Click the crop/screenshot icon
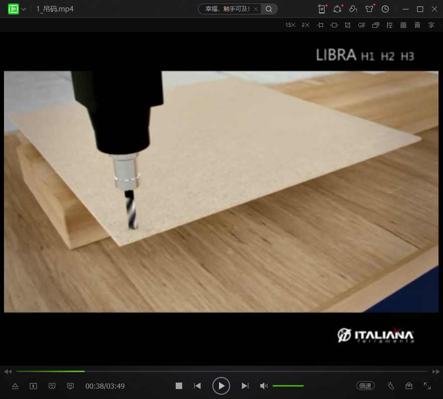 click(x=348, y=25)
